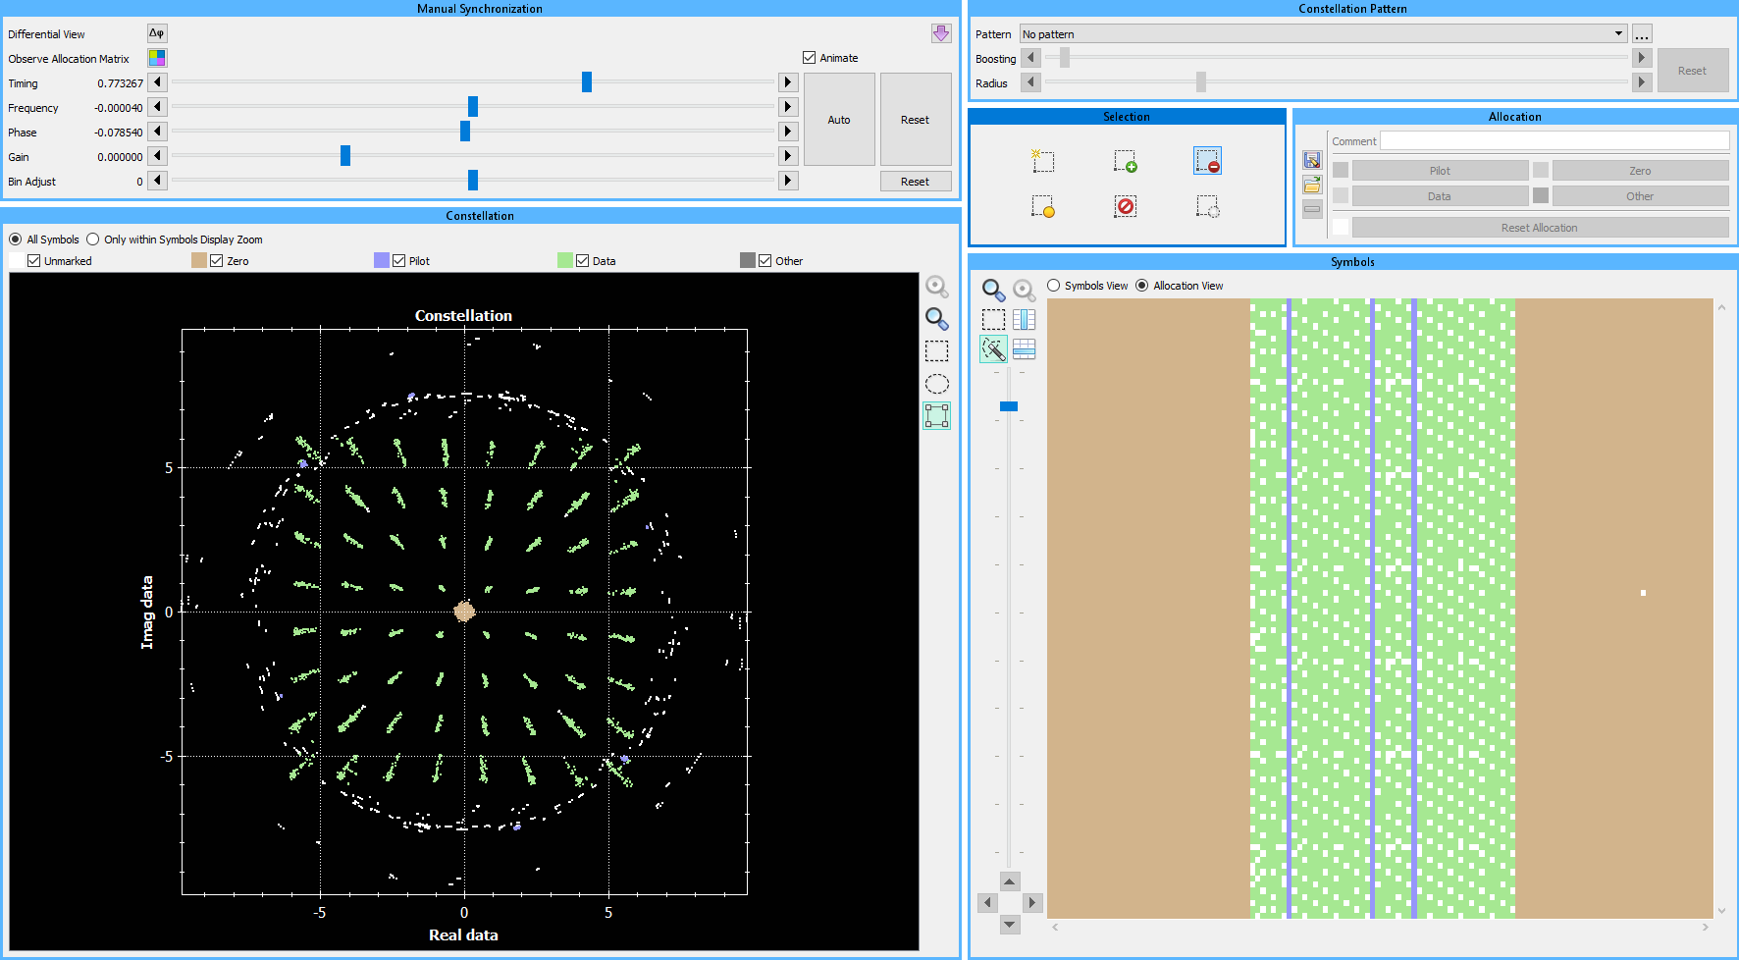1739x960 pixels.
Task: Select the Symbols panel rectangle selection tool
Action: pyautogui.click(x=993, y=319)
